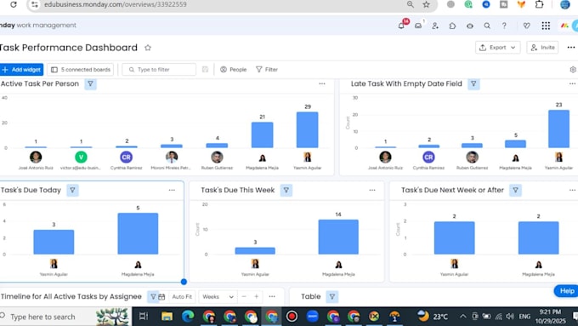This screenshot has height=326, width=578.
Task: Click Magdalena Mejia's 21 bar in Active Task chart
Action: pos(262,135)
